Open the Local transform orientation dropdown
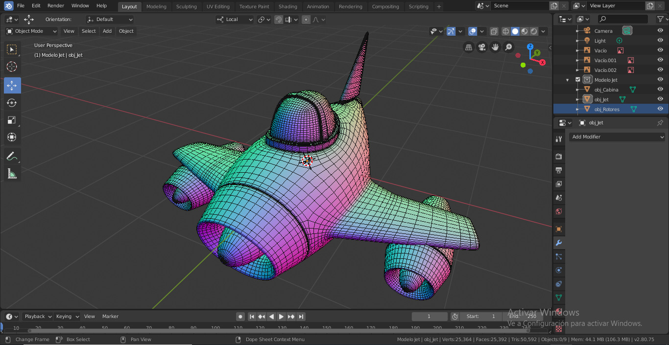This screenshot has width=669, height=345. pyautogui.click(x=235, y=20)
